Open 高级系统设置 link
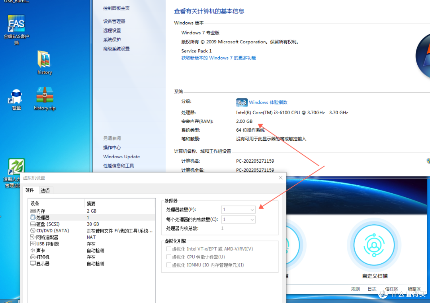430x303 pixels. pos(116,49)
